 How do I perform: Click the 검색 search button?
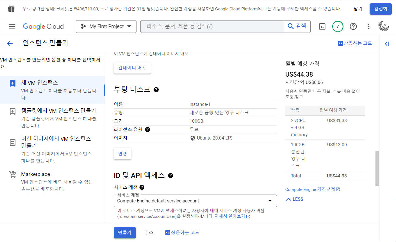coord(297,26)
